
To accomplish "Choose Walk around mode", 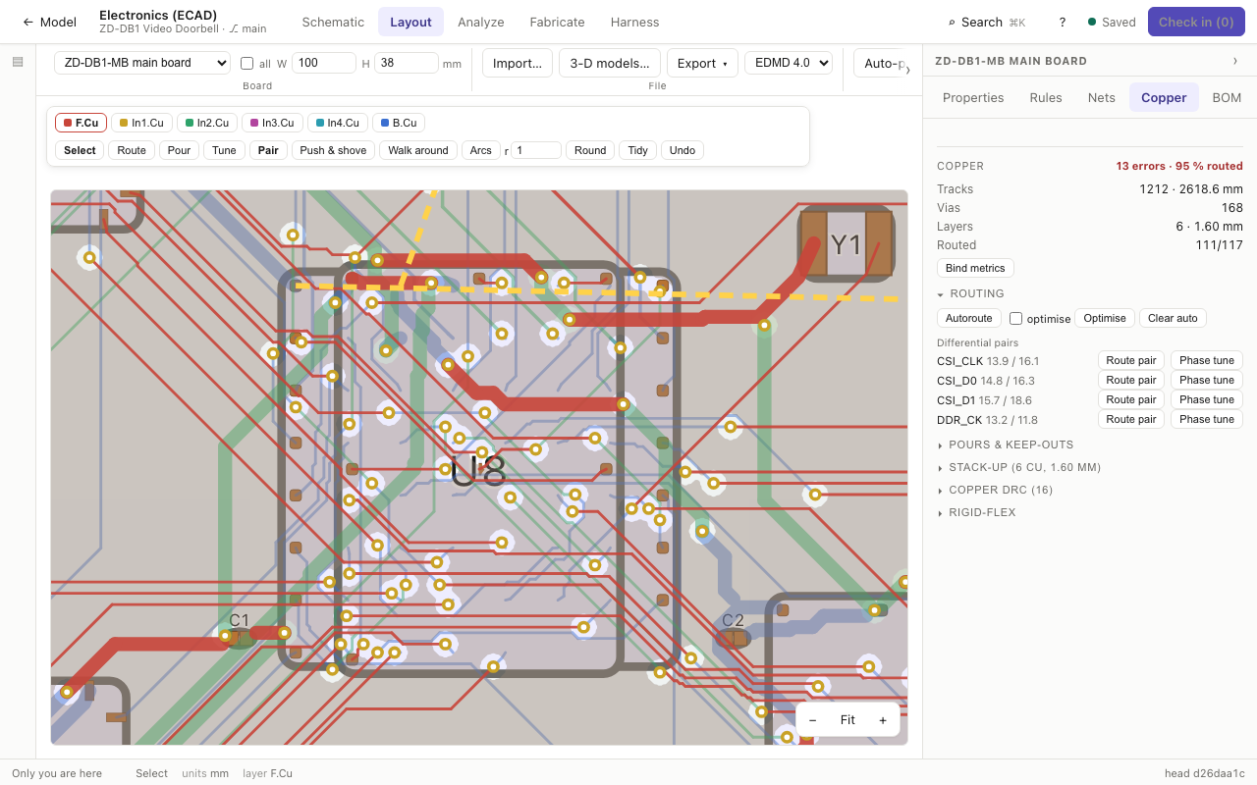I will 418,150.
